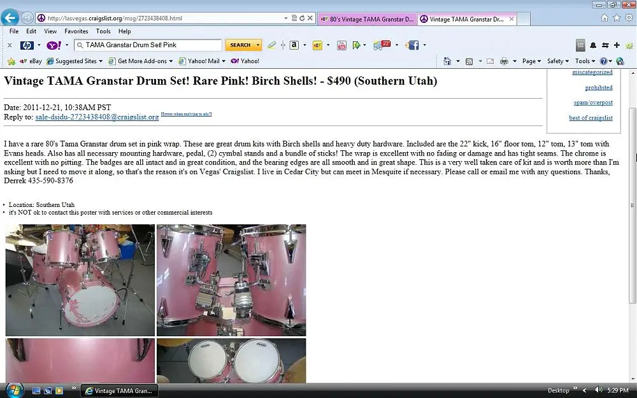The width and height of the screenshot is (637, 398).
Task: Open the Favorites menu
Action: pos(76,31)
